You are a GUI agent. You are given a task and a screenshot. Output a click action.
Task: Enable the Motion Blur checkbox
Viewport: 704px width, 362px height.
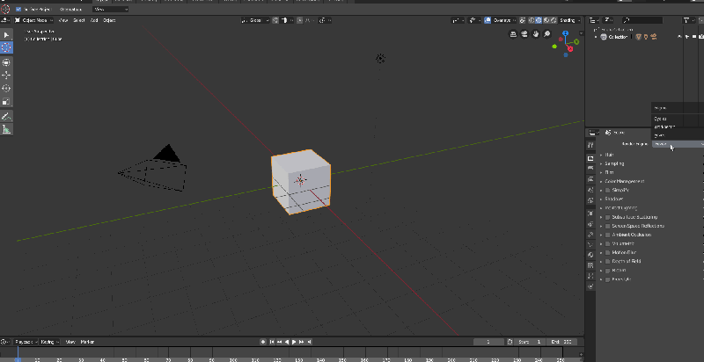tap(608, 253)
